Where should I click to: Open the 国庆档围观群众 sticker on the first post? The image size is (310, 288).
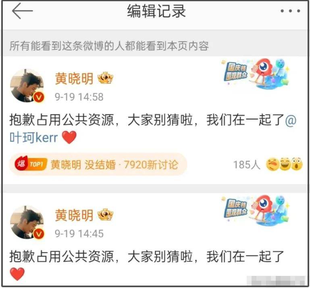(255, 73)
